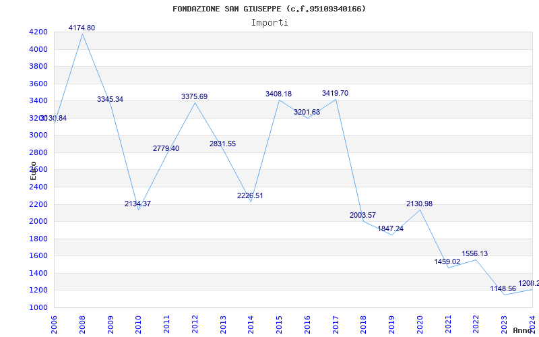This screenshot has width=539, height=337.
Task: Click the 2018 x-axis year label
Action: tap(363, 324)
